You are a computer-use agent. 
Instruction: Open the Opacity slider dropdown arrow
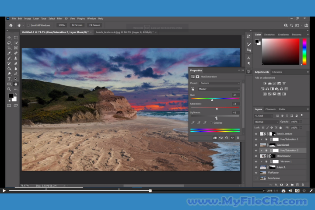pos(301,122)
